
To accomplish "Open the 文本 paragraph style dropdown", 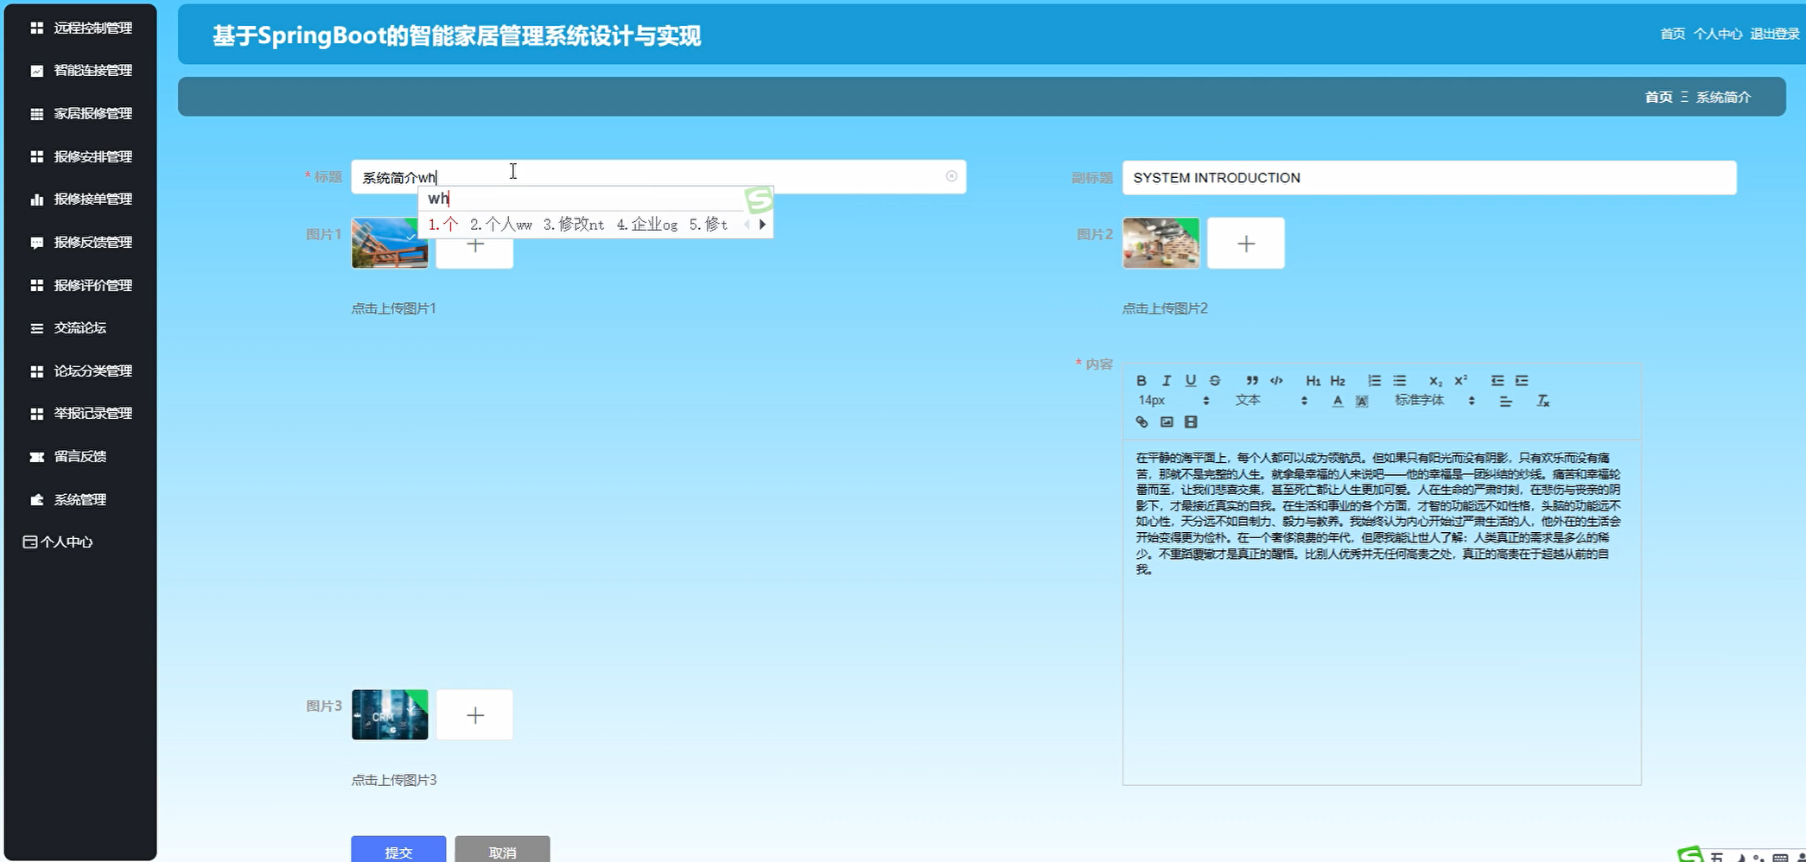I will [1249, 400].
